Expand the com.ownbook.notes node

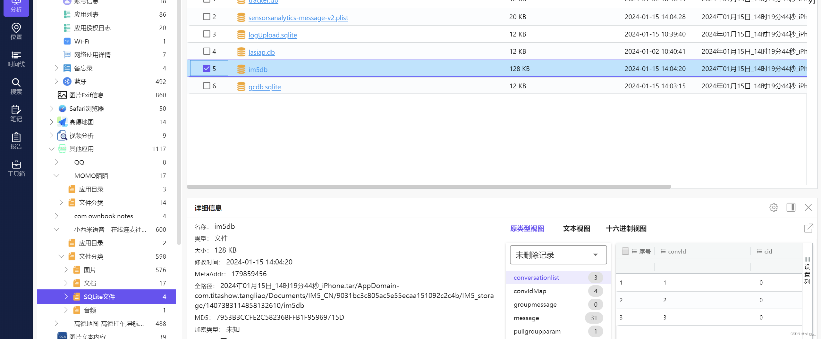[56, 216]
